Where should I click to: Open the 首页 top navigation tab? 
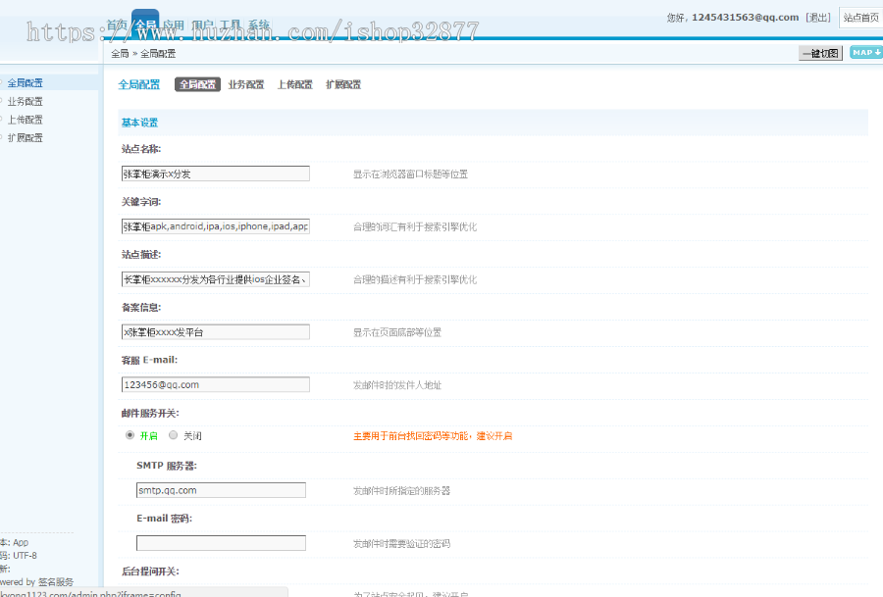pos(117,25)
